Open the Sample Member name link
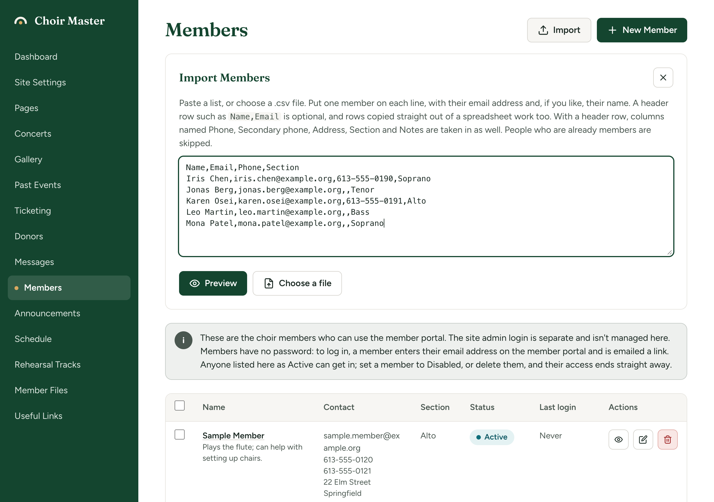The image size is (714, 502). pos(233,435)
